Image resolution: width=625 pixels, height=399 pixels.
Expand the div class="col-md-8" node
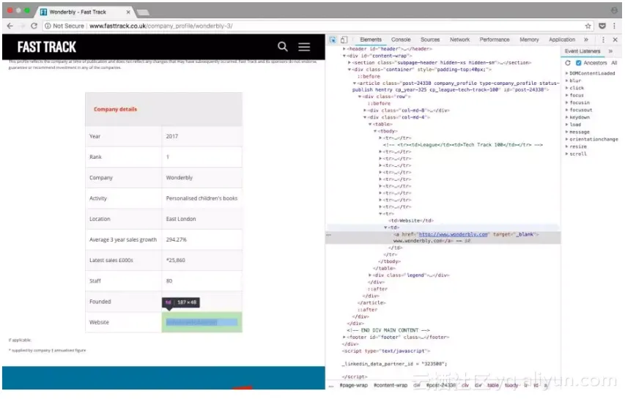[365, 111]
